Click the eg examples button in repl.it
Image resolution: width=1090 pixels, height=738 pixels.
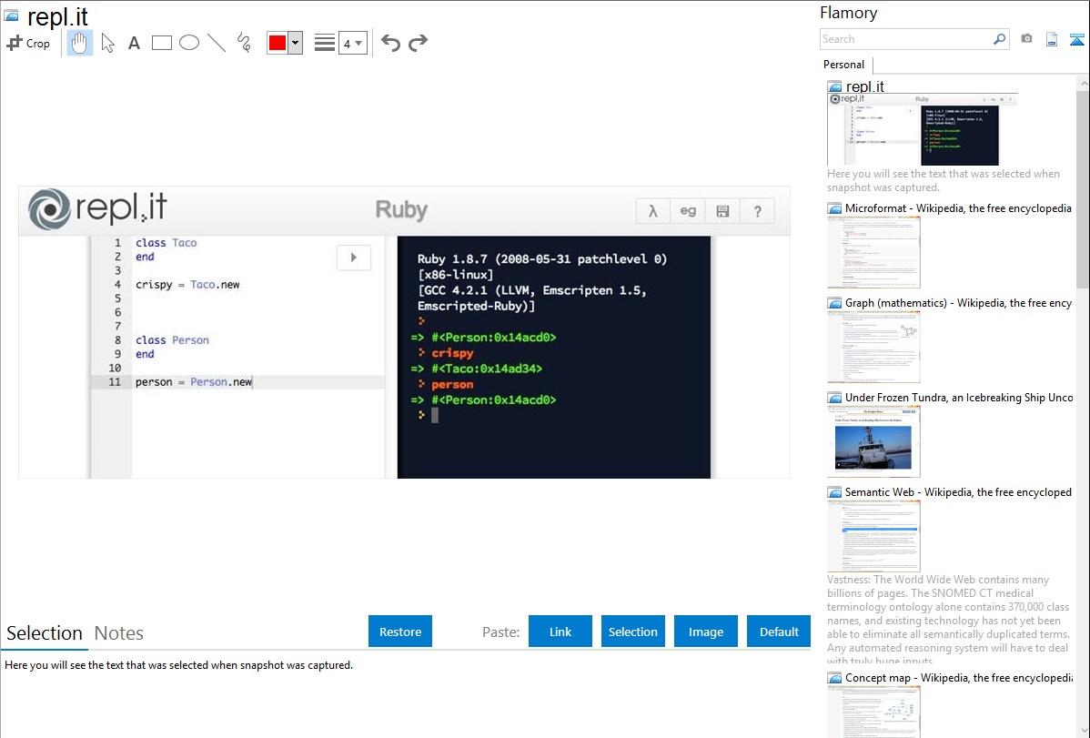pos(688,211)
